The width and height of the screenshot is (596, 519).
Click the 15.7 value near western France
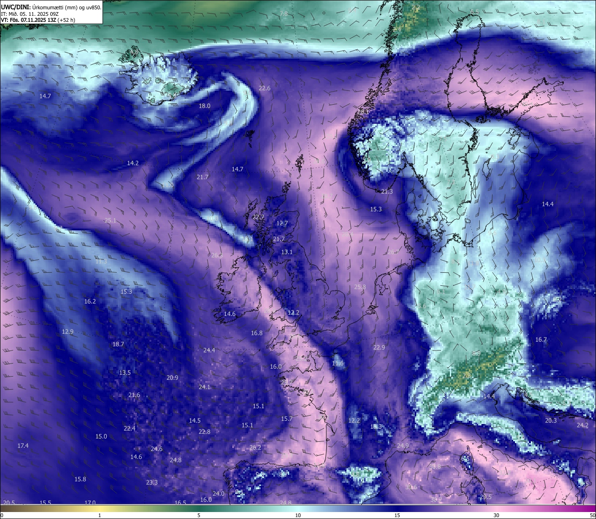pos(287,418)
